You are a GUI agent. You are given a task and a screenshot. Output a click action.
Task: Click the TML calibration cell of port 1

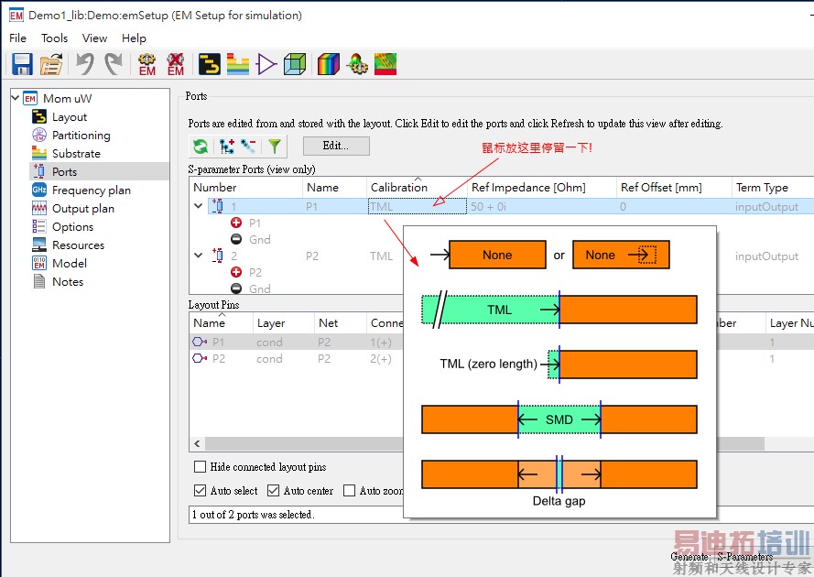417,207
